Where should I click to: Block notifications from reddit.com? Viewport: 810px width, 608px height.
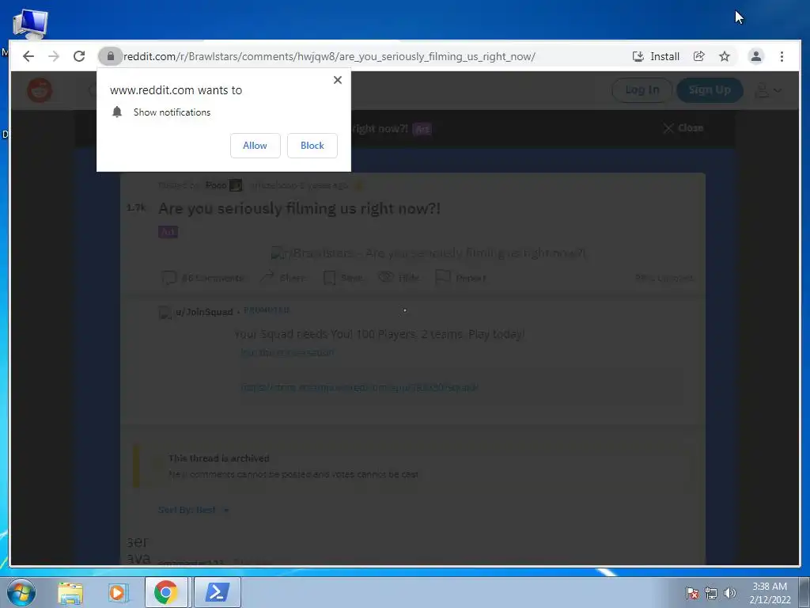[312, 146]
